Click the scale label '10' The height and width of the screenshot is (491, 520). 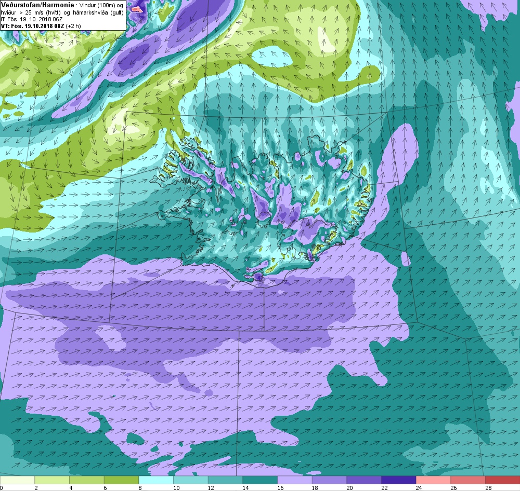tap(176, 488)
